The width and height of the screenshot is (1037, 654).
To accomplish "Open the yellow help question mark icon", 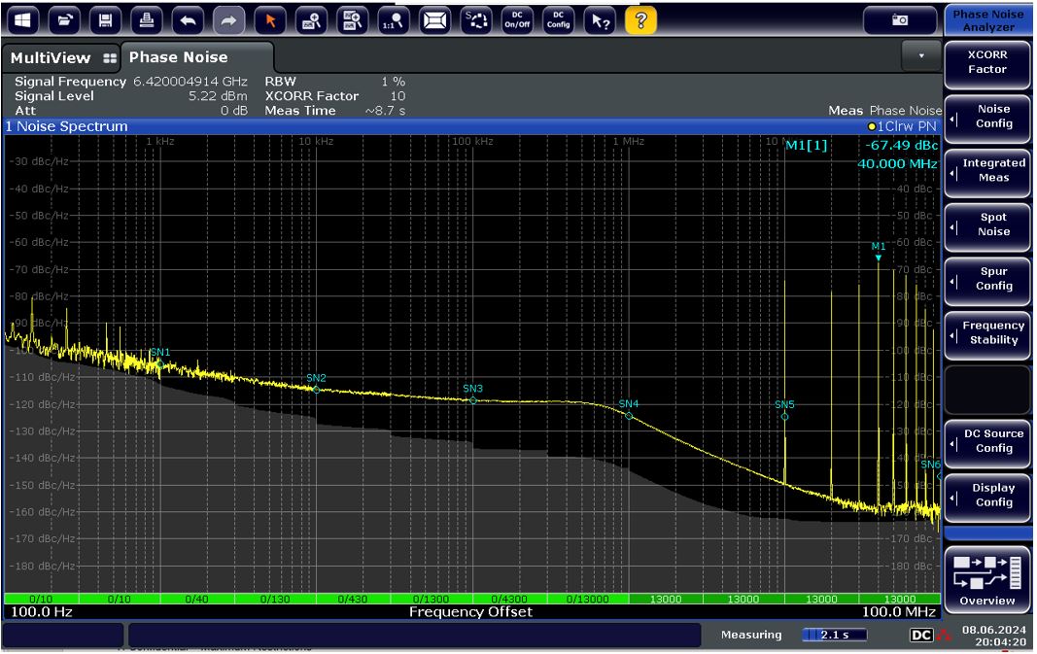I will (640, 19).
